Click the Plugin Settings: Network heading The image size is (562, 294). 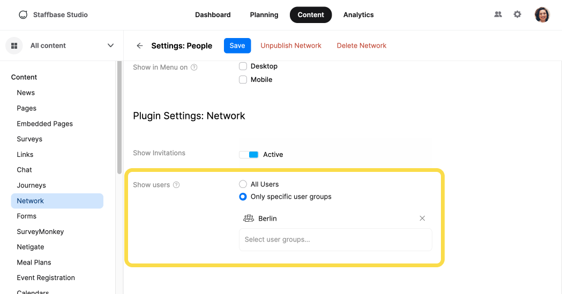pos(189,116)
